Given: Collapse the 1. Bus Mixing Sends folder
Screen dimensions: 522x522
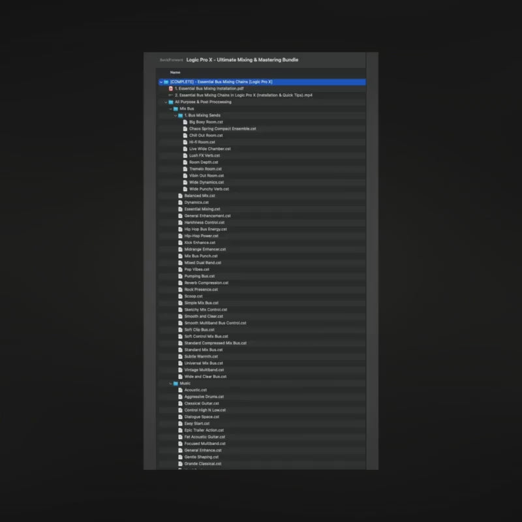Looking at the screenshot, I should (x=176, y=115).
